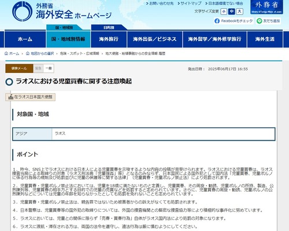Click the 一般 tag
This screenshot has width=289, height=231.
(49, 68)
